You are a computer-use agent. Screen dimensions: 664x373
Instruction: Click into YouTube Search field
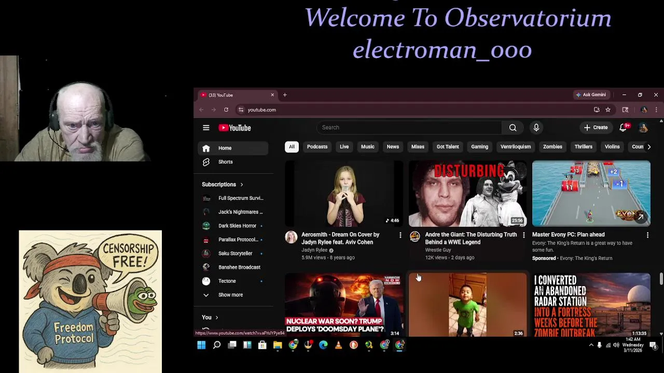coord(409,127)
